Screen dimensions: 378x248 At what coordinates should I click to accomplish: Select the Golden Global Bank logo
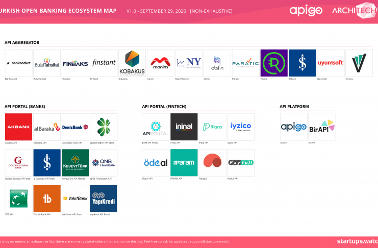tap(18, 163)
